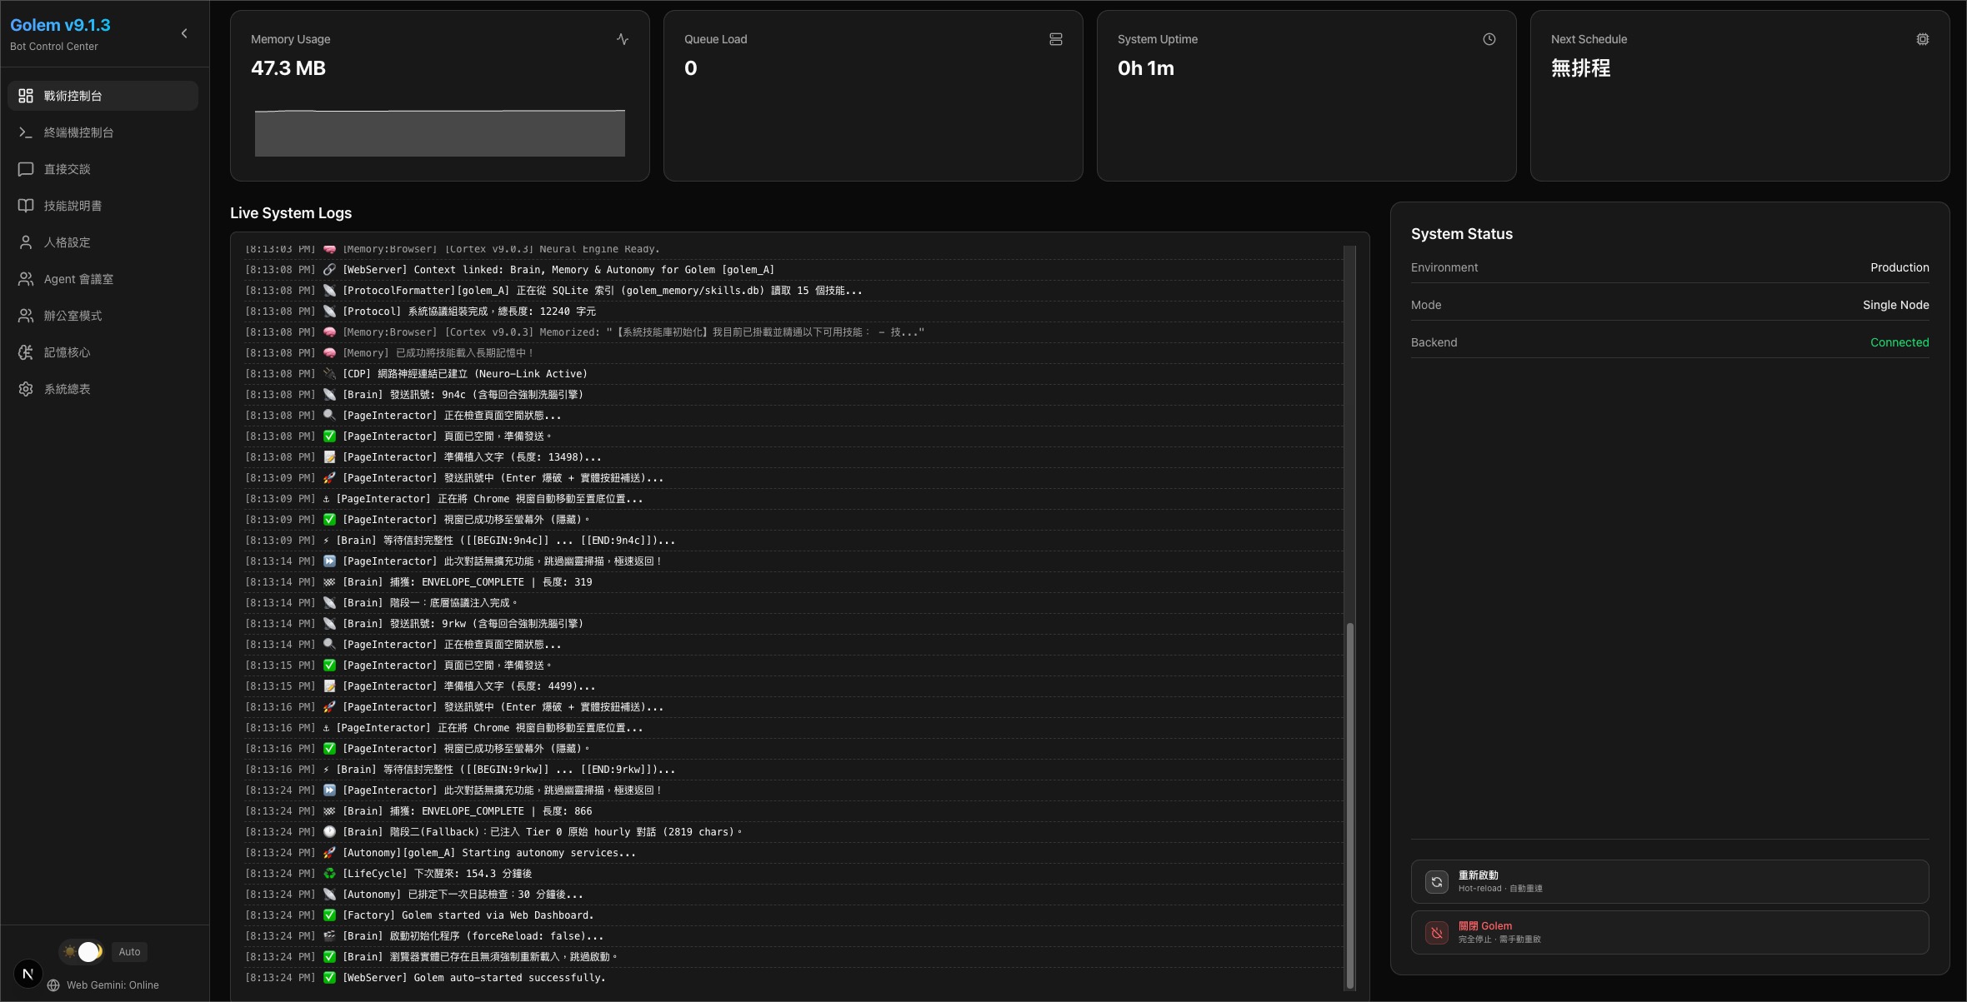The width and height of the screenshot is (1967, 1002).
Task: Click the Agent 會議室 users icon
Action: pos(26,279)
